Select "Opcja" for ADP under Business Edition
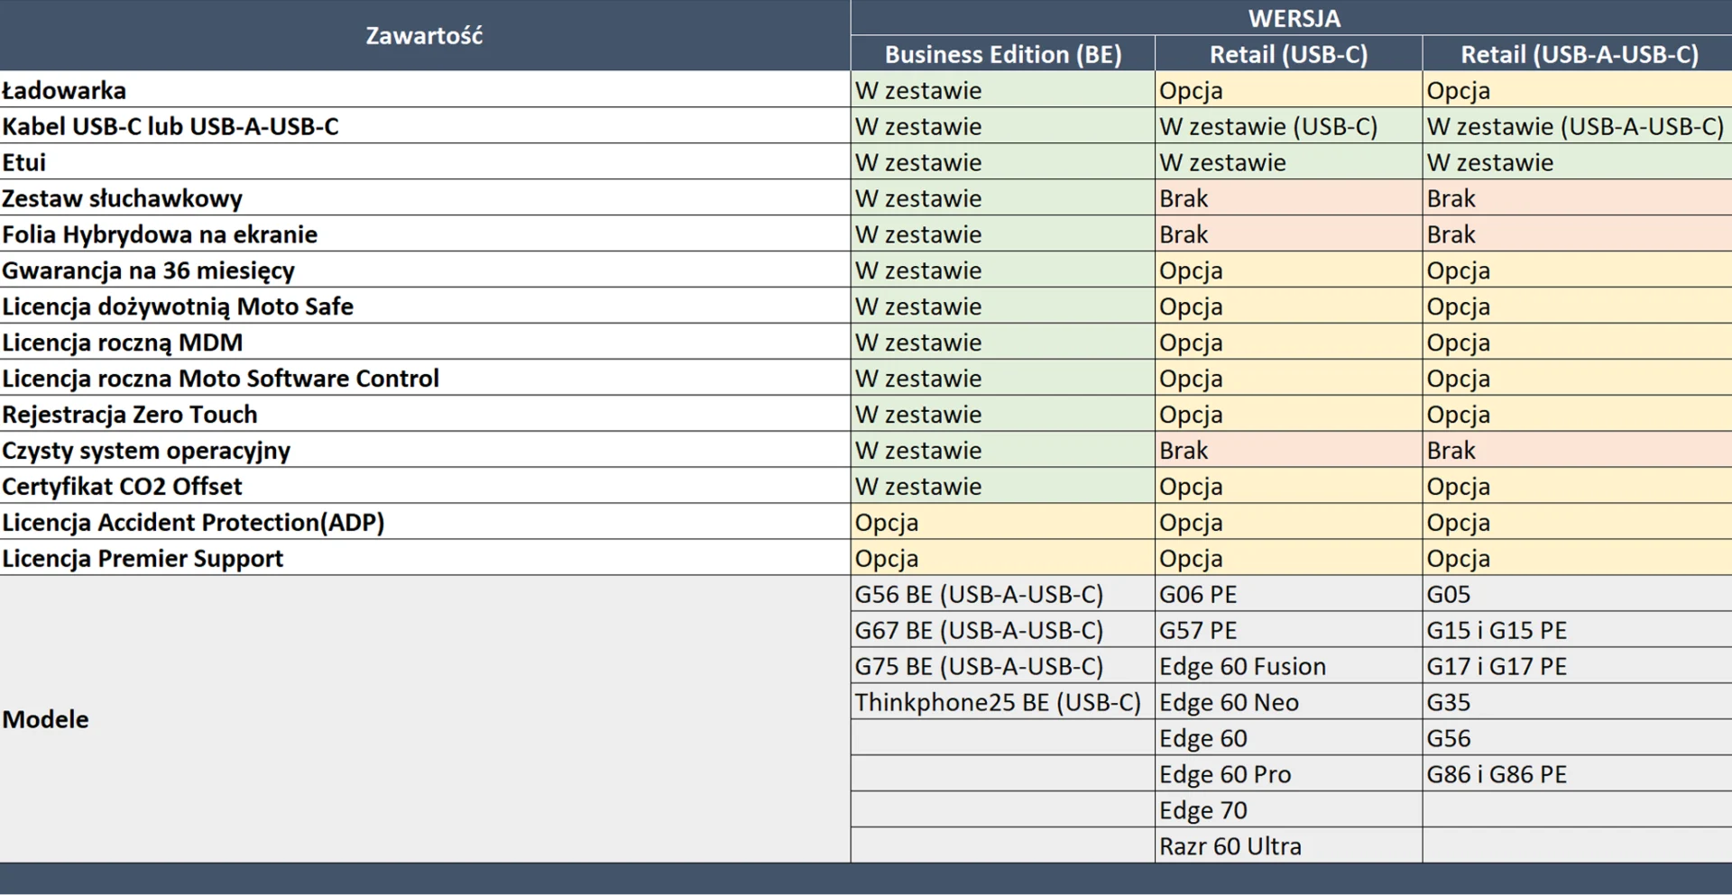 click(1003, 523)
